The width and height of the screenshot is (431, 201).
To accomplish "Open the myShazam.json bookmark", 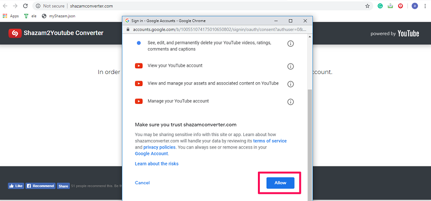I will tap(58, 16).
